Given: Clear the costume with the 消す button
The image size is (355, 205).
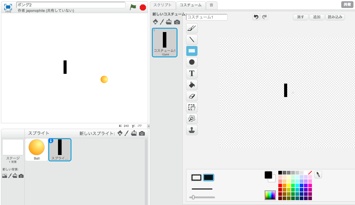Looking at the screenshot, I should tap(300, 17).
